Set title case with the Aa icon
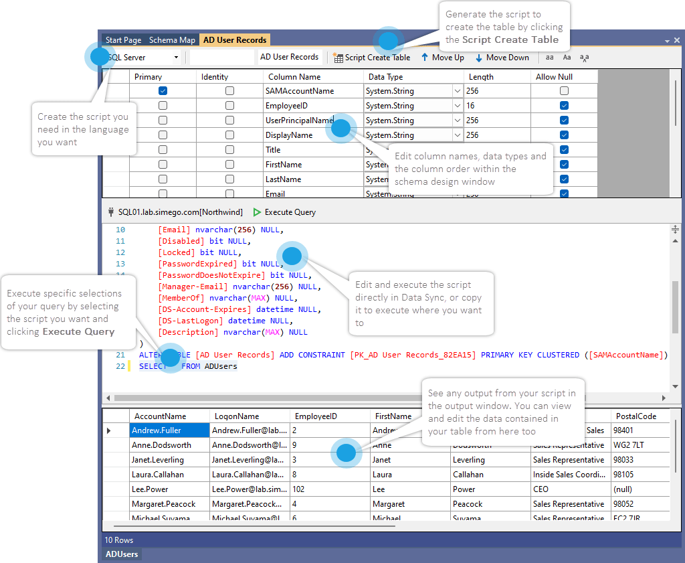Viewport: 685px width, 563px height. (567, 58)
